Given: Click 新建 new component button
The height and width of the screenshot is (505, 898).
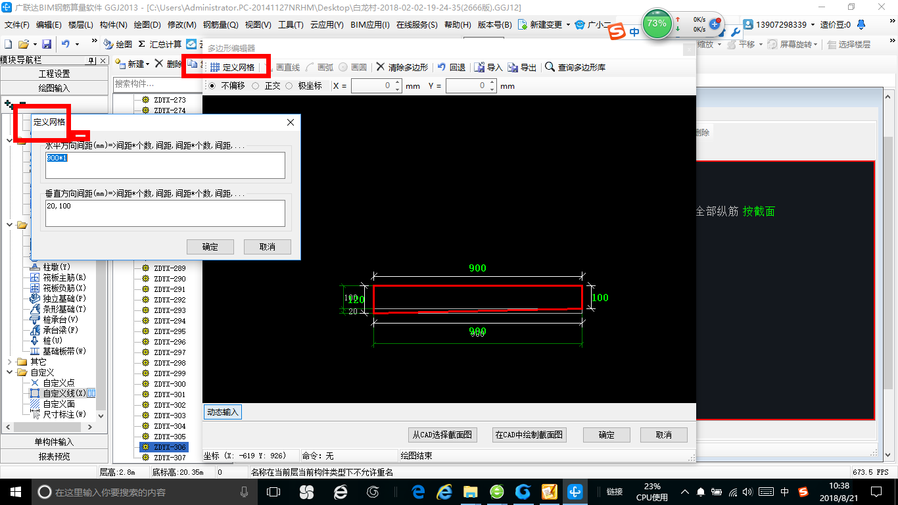Looking at the screenshot, I should coord(132,64).
